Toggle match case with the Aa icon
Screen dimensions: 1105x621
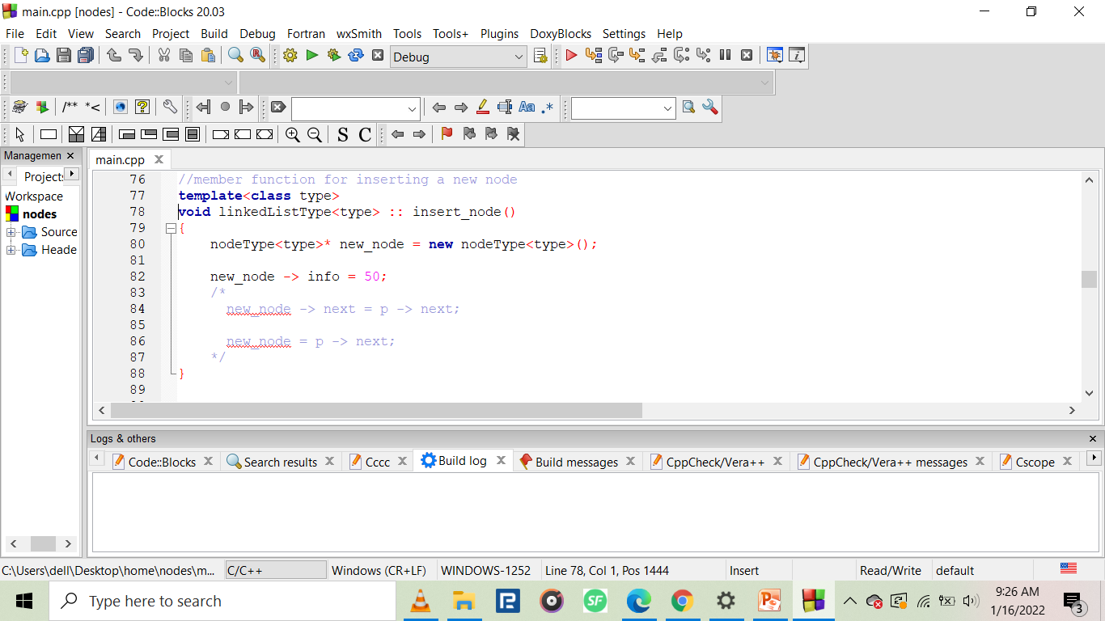coord(527,108)
